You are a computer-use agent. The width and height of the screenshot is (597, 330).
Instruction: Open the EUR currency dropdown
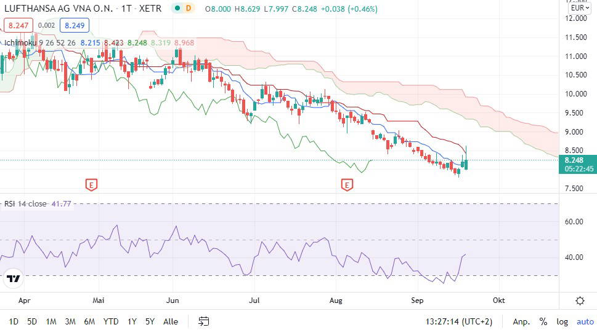580,7
